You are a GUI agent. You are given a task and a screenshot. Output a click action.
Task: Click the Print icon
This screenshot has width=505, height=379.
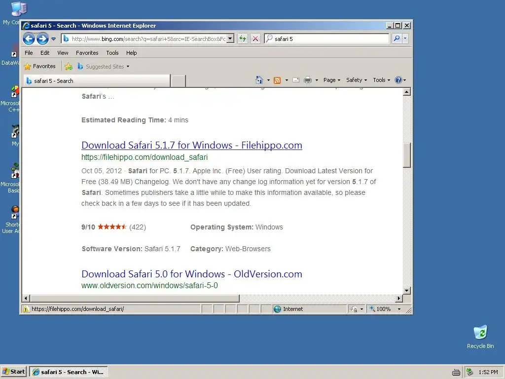[x=308, y=80]
